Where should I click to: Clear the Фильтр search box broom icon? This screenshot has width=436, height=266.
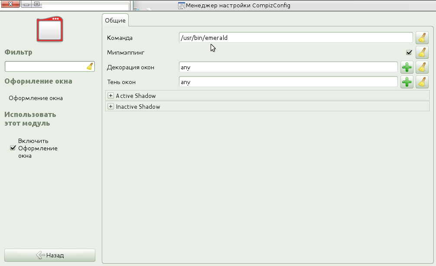click(90, 66)
